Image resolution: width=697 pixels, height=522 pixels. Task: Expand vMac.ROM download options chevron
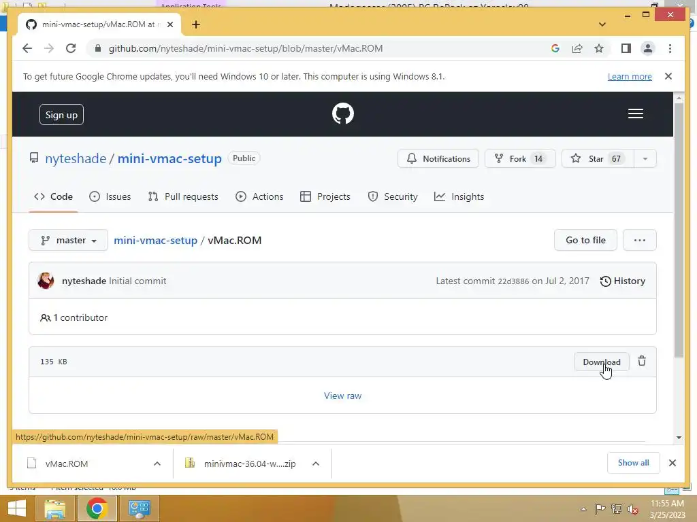coord(157,464)
